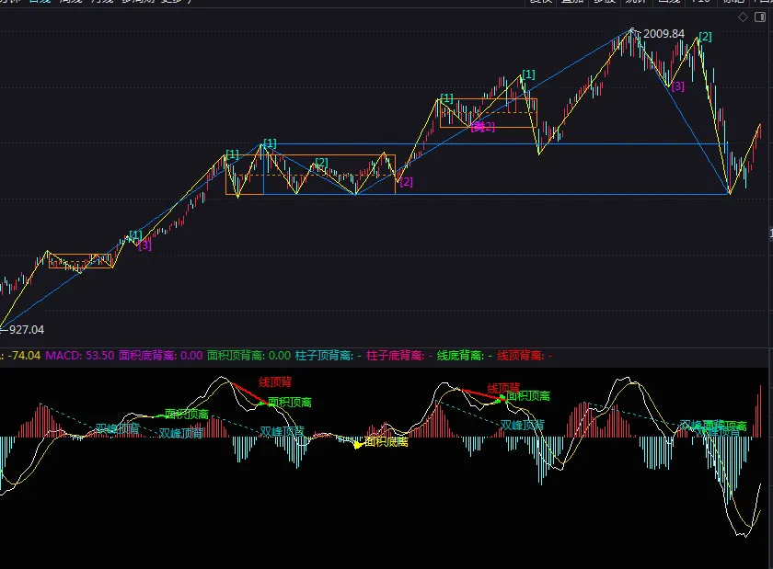
Task: Click the 面积顶背离: 0.00 indicator label
Action: 249,355
